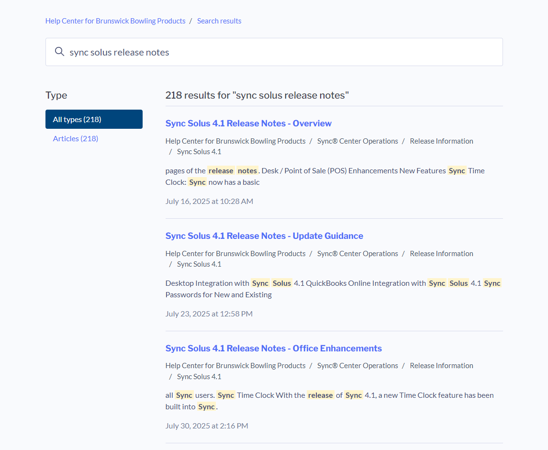
Task: Click Sync® Center Operations path under Overview result
Action: tap(358, 141)
